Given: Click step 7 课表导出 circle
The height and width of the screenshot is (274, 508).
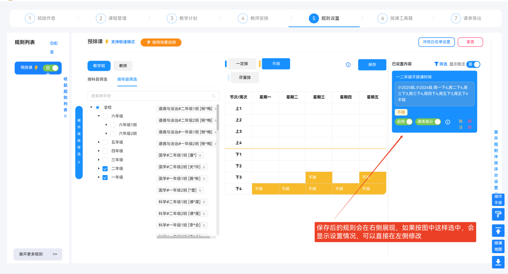Looking at the screenshot, I should pos(456,18).
